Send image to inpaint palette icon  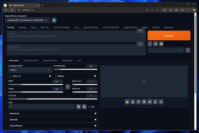[150, 102]
